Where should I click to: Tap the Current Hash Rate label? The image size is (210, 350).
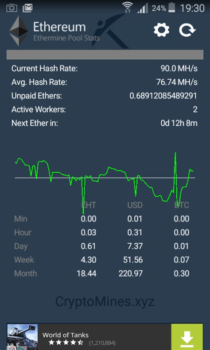tap(44, 69)
